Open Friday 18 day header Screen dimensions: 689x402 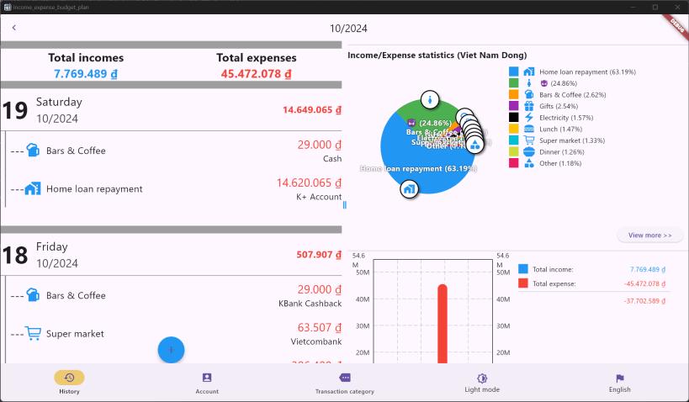[171, 255]
